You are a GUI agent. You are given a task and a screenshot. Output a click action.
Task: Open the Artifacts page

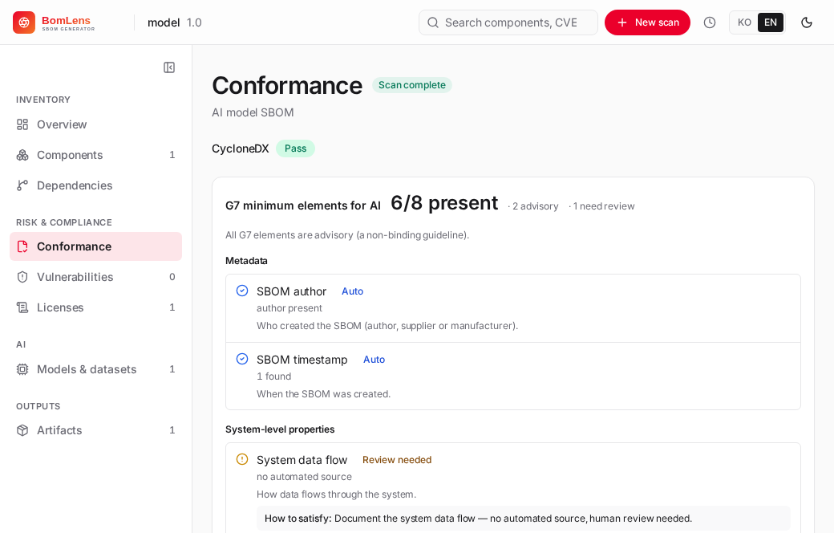tap(95, 430)
